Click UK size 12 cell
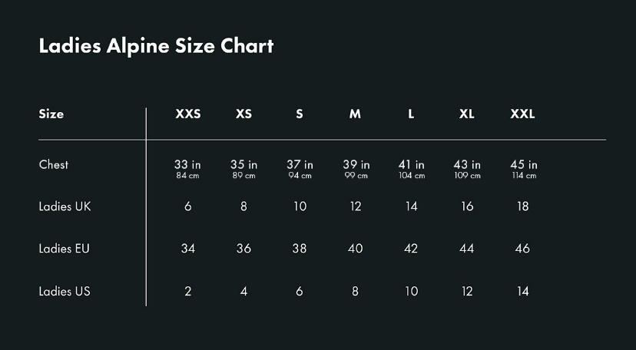Screen dimensions: 636x350 [355, 206]
